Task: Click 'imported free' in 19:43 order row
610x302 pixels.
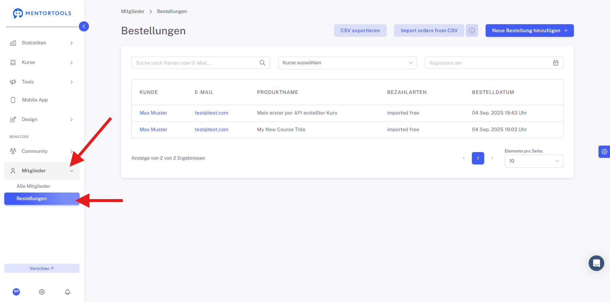Action: (403, 113)
